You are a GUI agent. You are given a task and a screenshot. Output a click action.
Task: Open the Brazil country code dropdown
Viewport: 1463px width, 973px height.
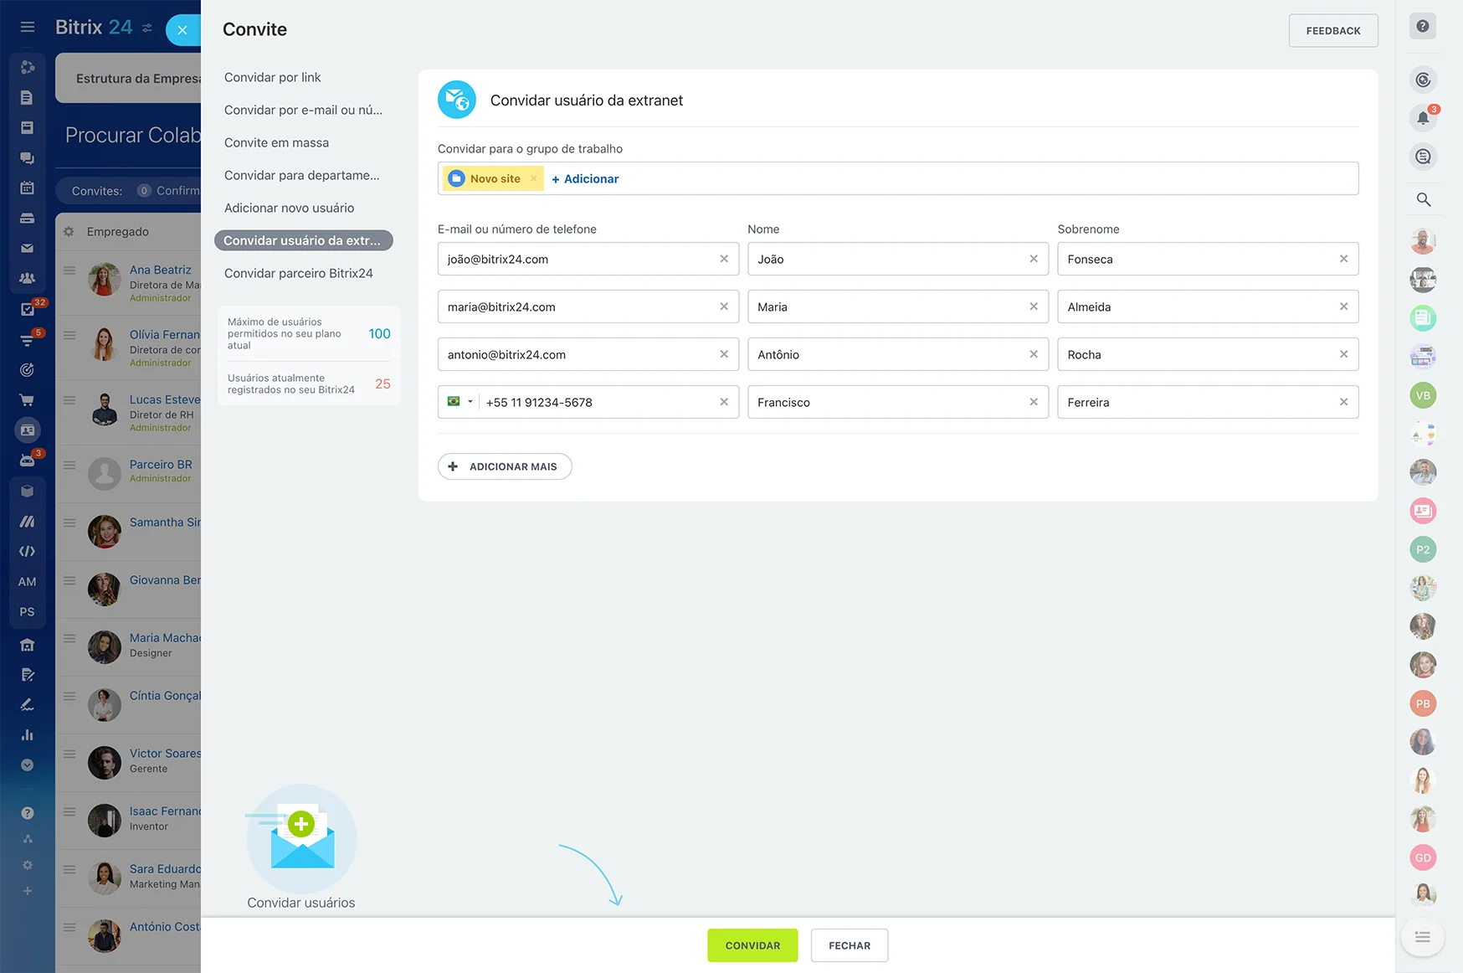coord(460,402)
